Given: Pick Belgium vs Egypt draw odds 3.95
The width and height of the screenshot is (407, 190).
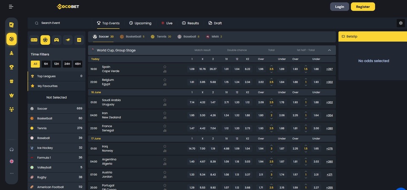Looking at the screenshot, I should pyautogui.click(x=203, y=82).
